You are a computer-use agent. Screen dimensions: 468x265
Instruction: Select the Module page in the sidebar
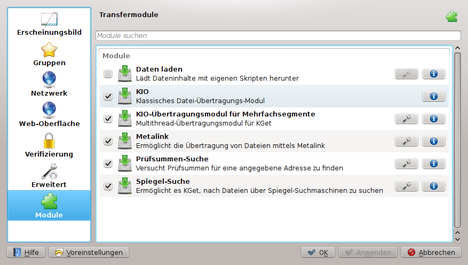pos(49,206)
